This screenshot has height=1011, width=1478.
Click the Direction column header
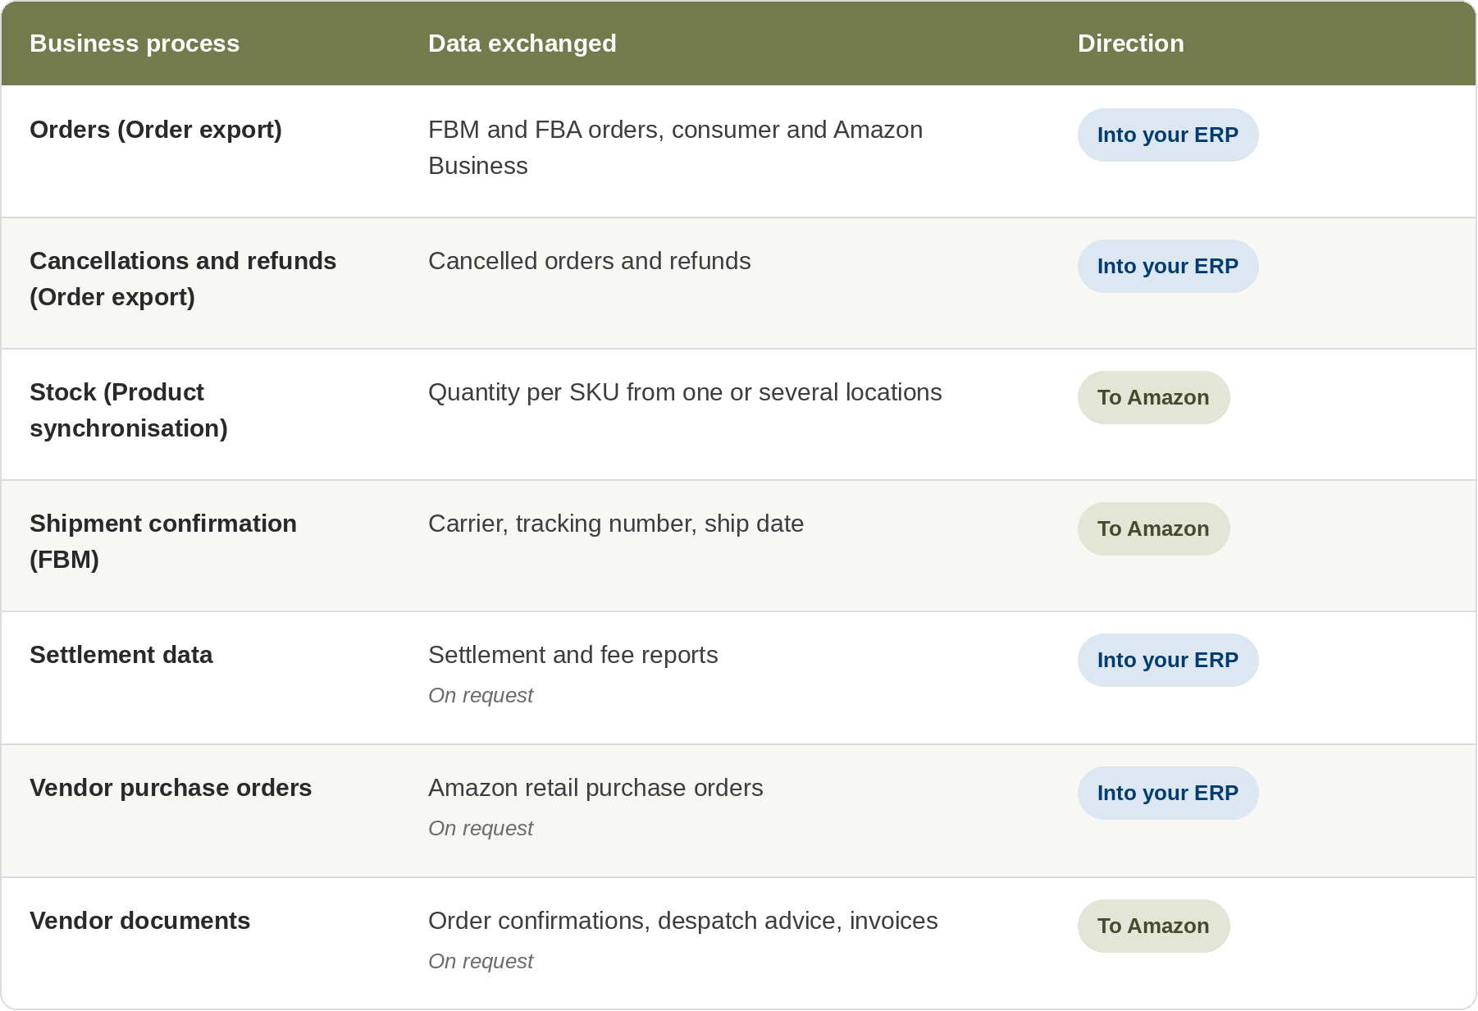[1130, 43]
